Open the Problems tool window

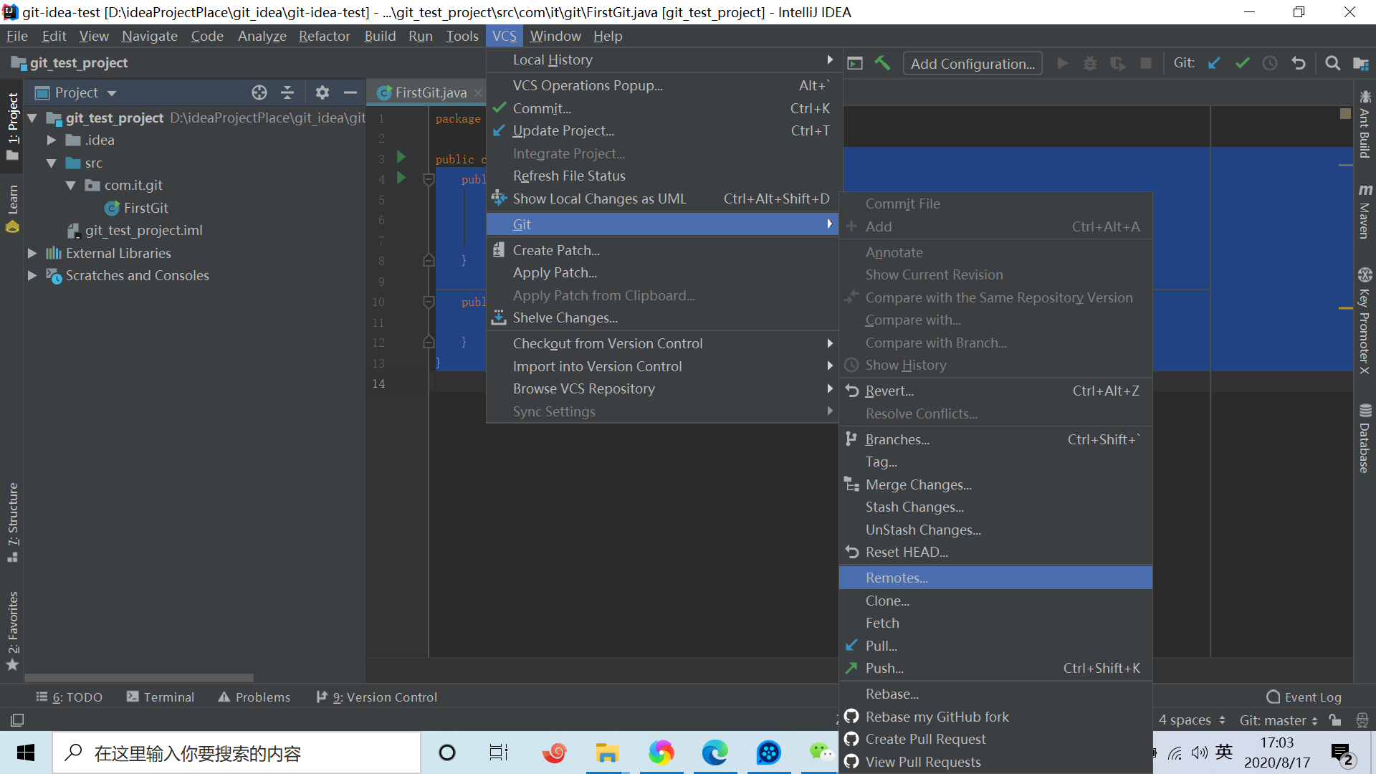click(x=254, y=697)
